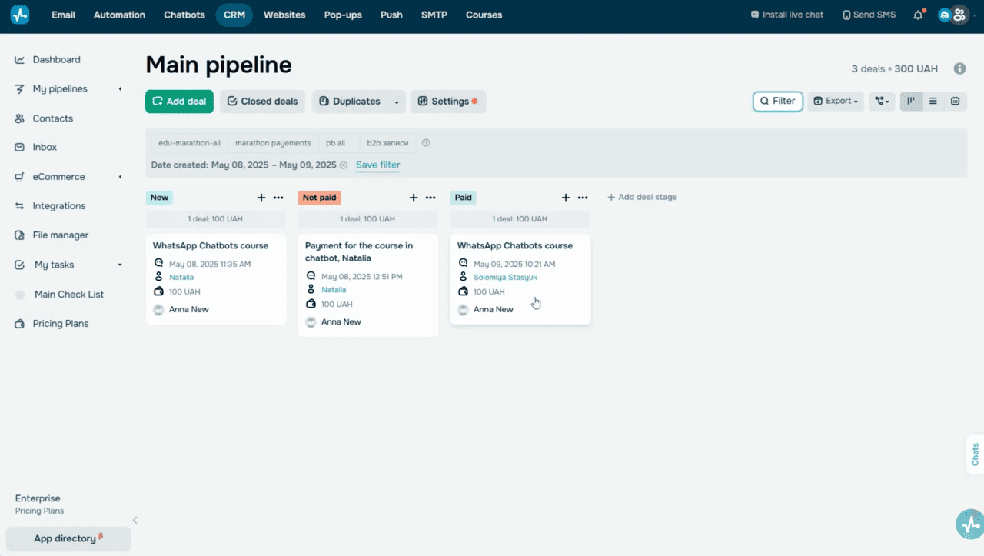This screenshot has height=556, width=984.
Task: Open the Websites section
Action: [x=284, y=15]
